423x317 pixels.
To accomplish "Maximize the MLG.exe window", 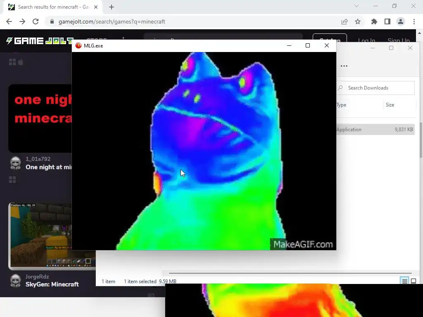I will [307, 45].
